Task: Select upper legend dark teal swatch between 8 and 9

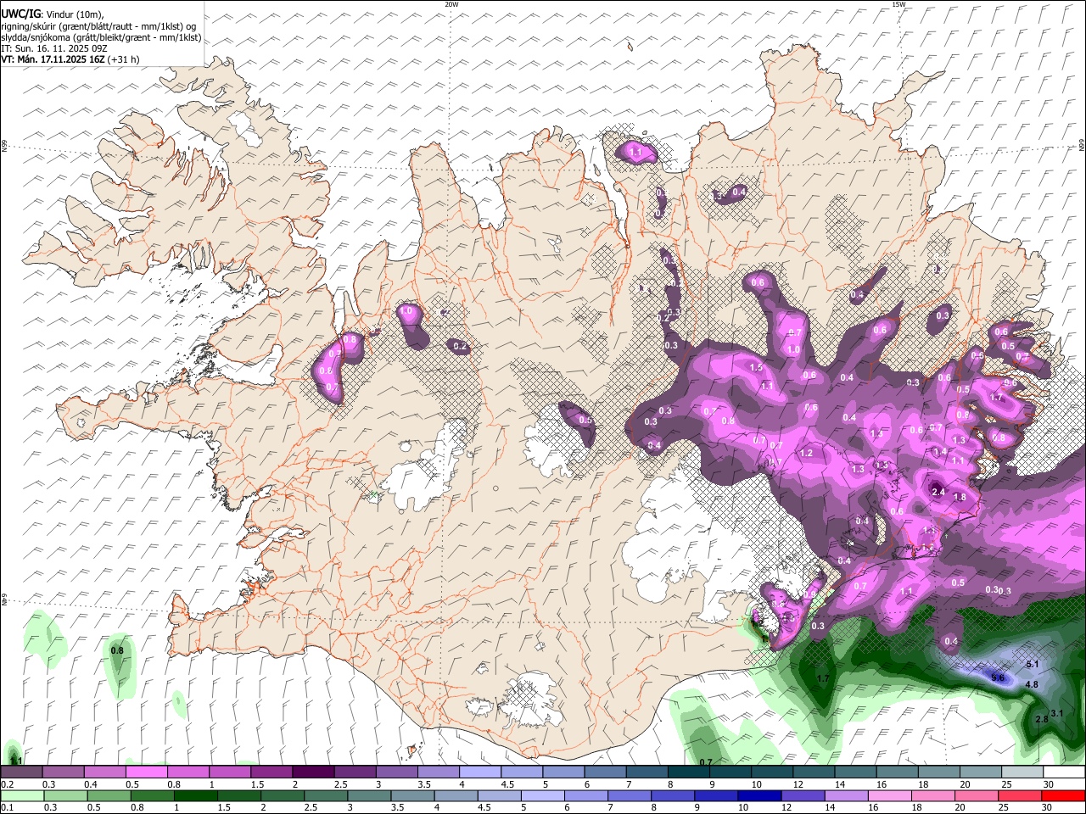Action: (688, 772)
